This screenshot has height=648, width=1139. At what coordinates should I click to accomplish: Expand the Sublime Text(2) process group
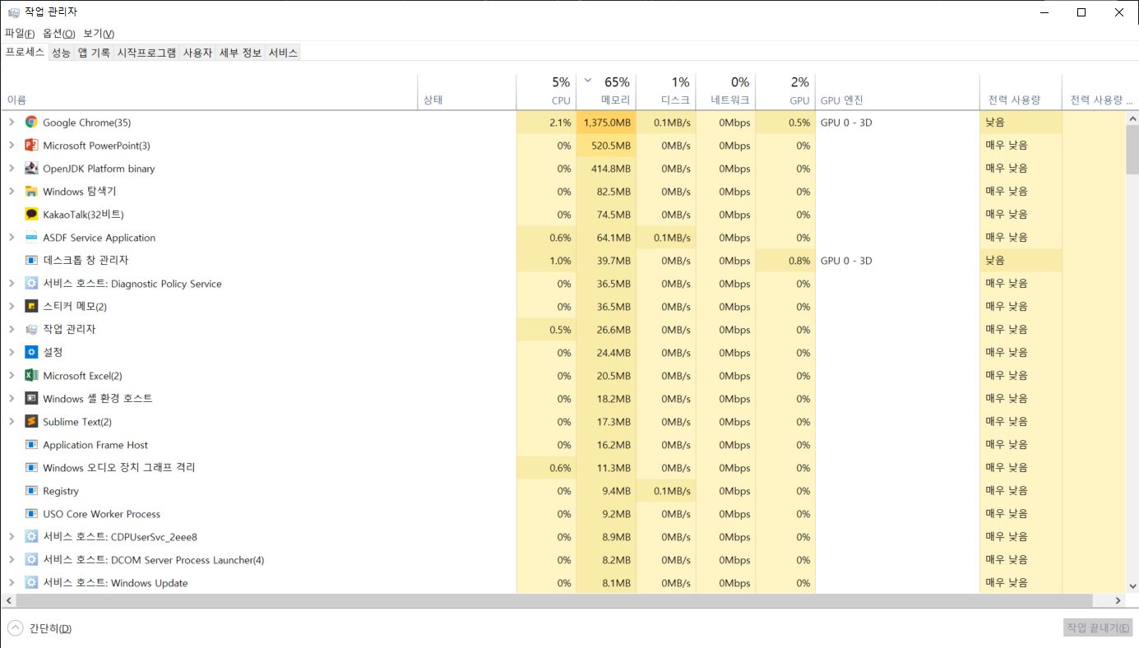(12, 421)
